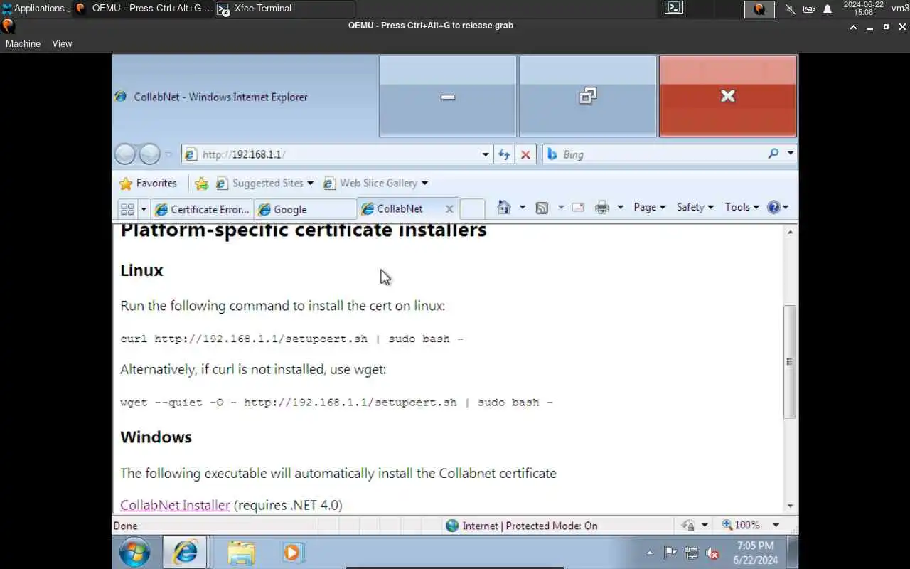Screen dimensions: 910x569
Task: Switch to the Certificate Error tab
Action: (203, 209)
